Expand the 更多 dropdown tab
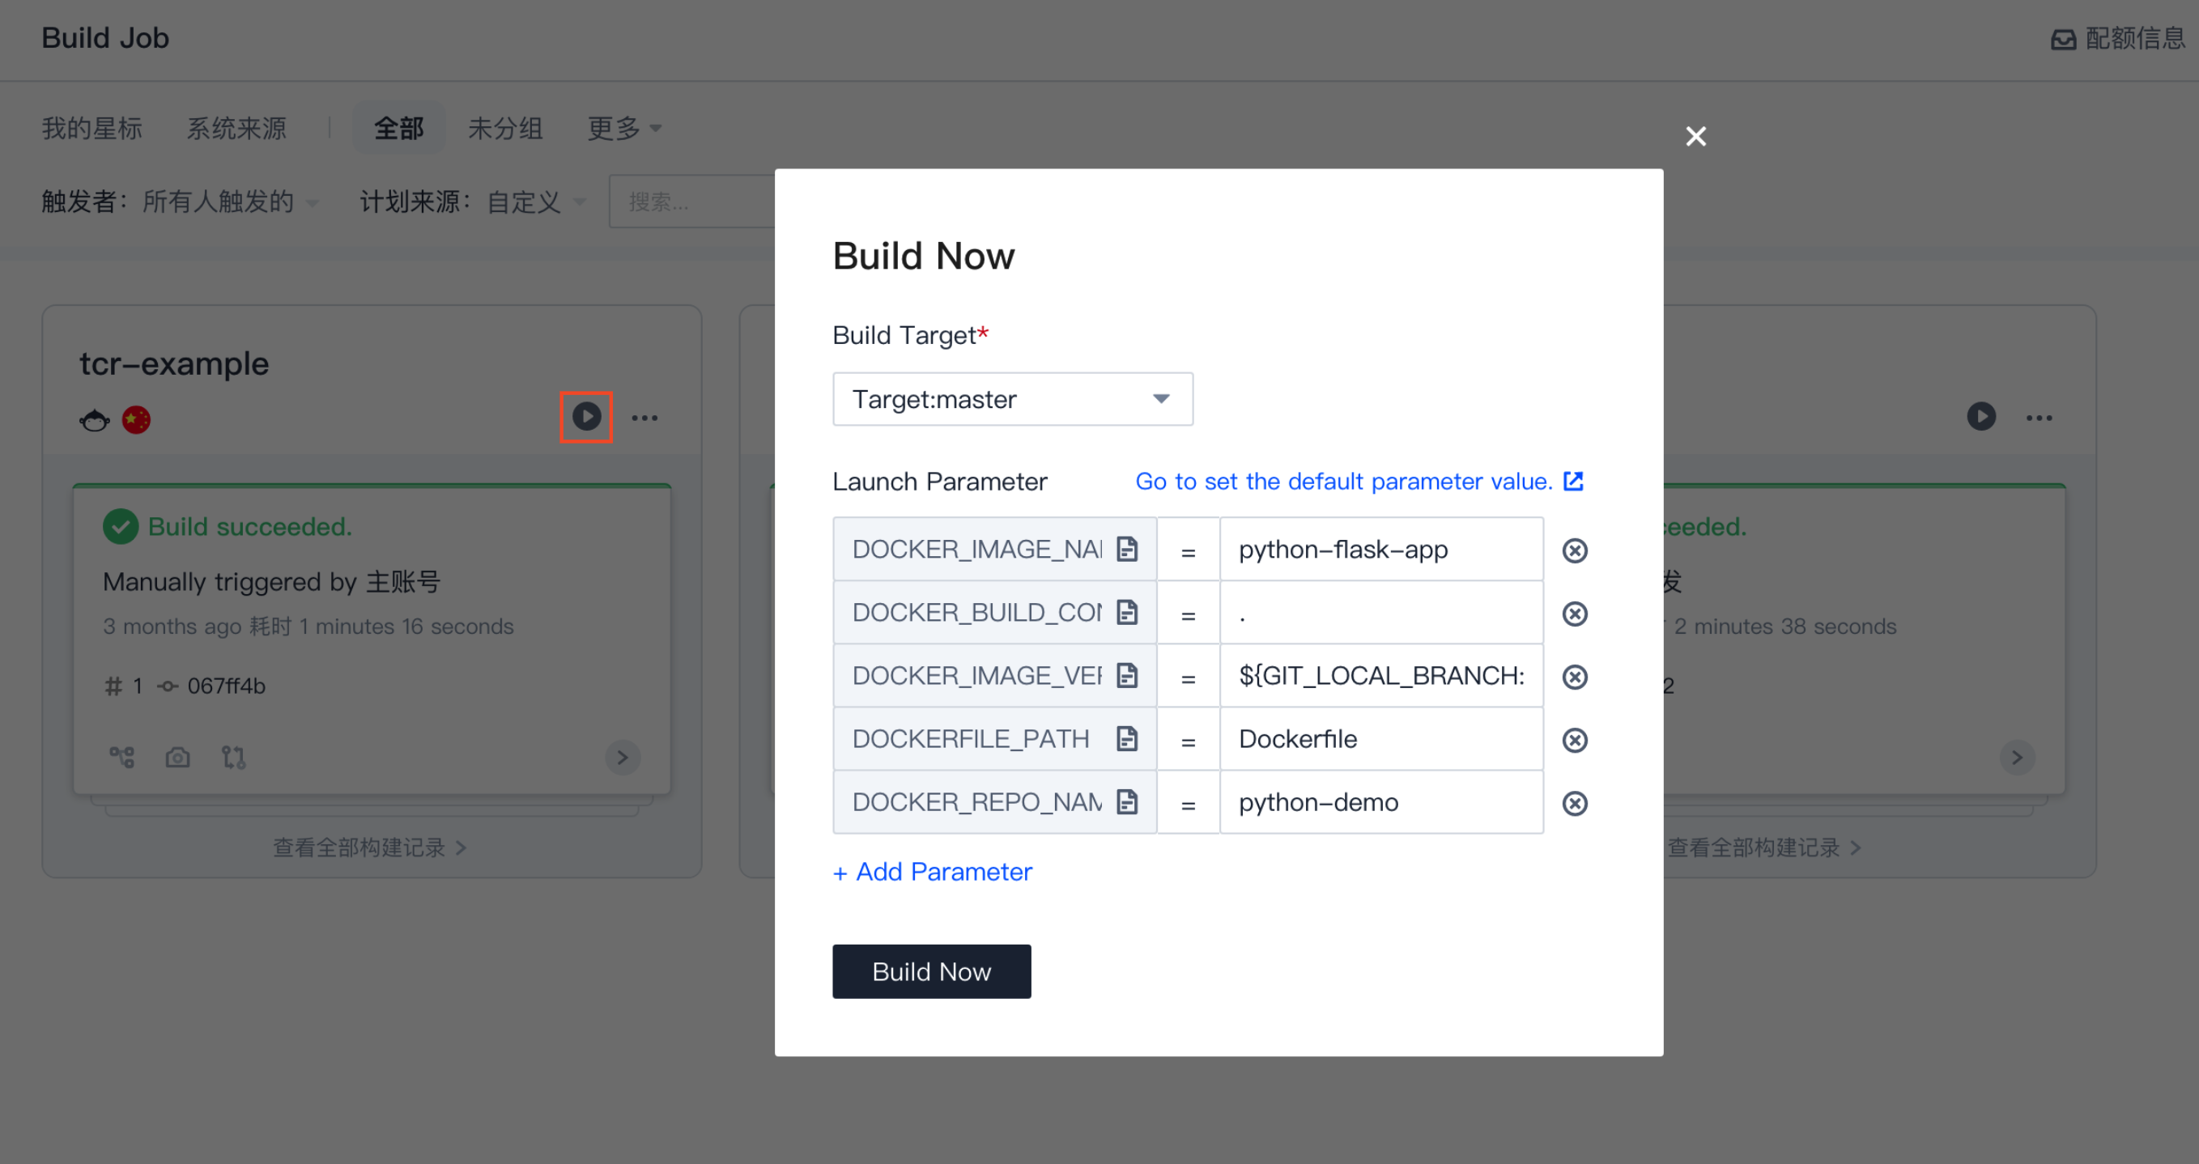The height and width of the screenshot is (1164, 2199). (x=624, y=128)
